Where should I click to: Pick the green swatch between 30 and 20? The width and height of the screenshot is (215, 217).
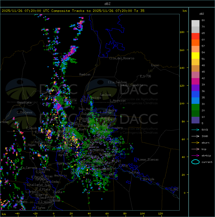pos(195,107)
